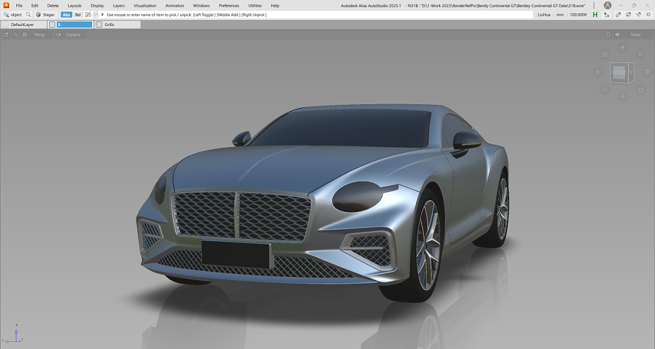655x349 pixels.
Task: Click the green H construction history icon
Action: click(595, 15)
